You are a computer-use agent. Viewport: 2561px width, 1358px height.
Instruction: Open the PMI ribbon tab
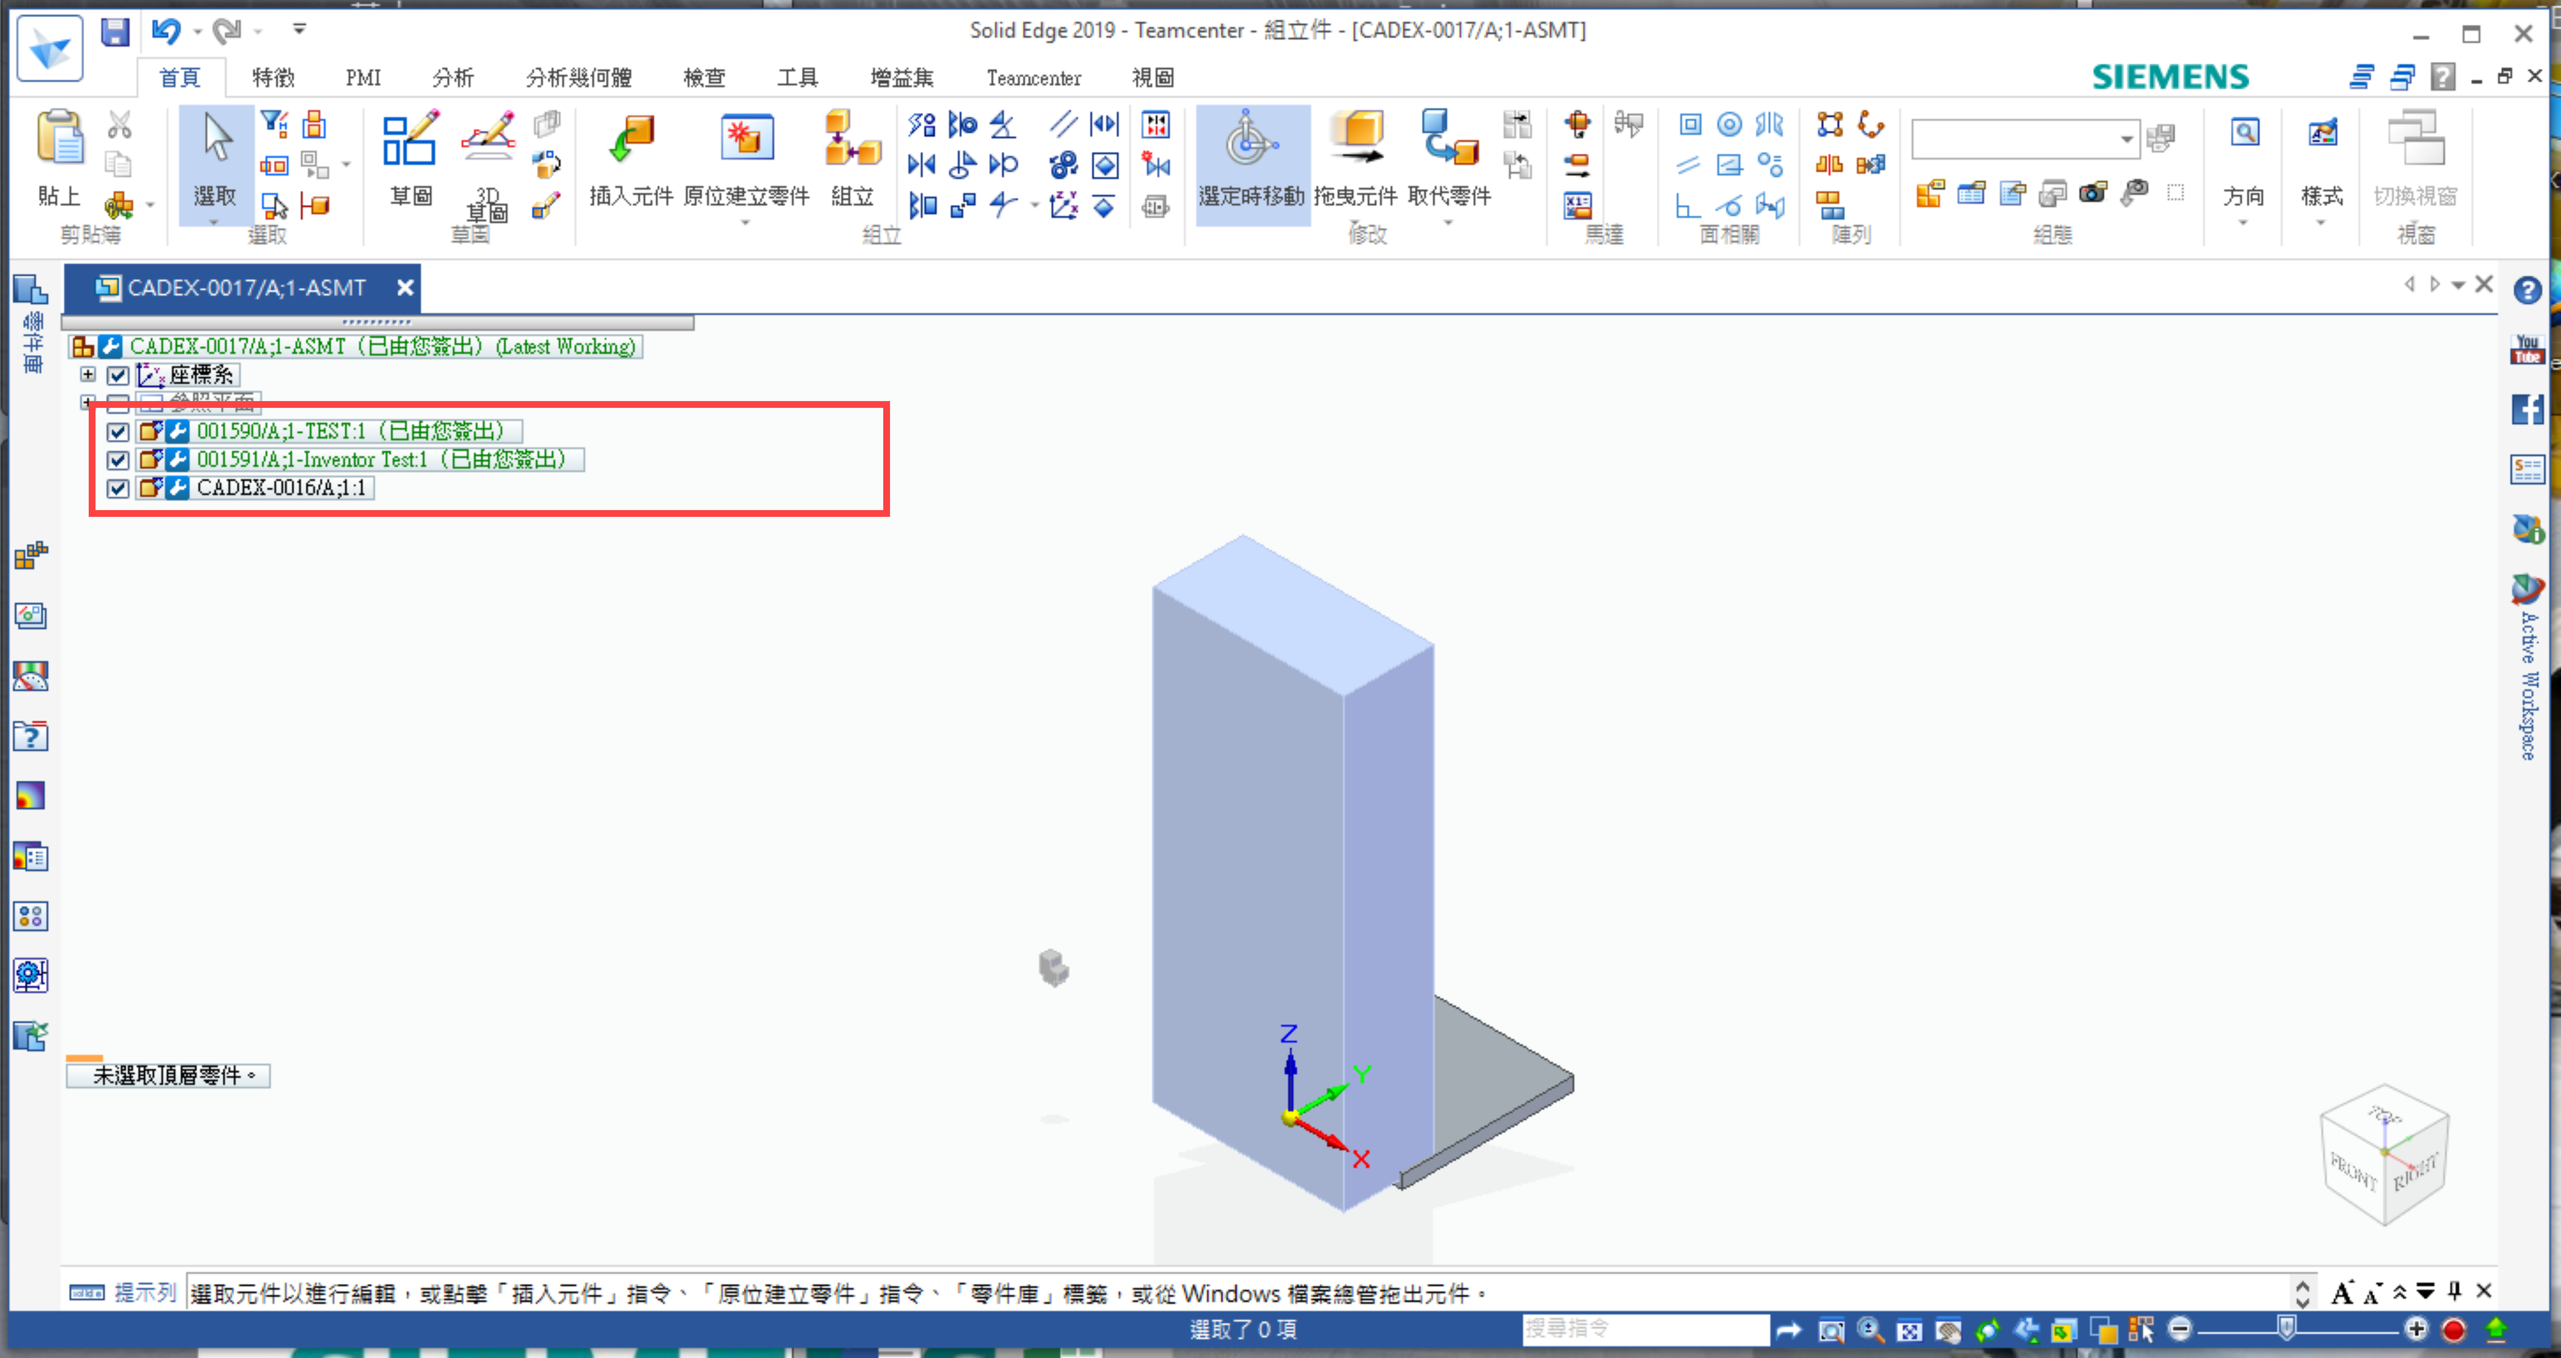tap(363, 77)
